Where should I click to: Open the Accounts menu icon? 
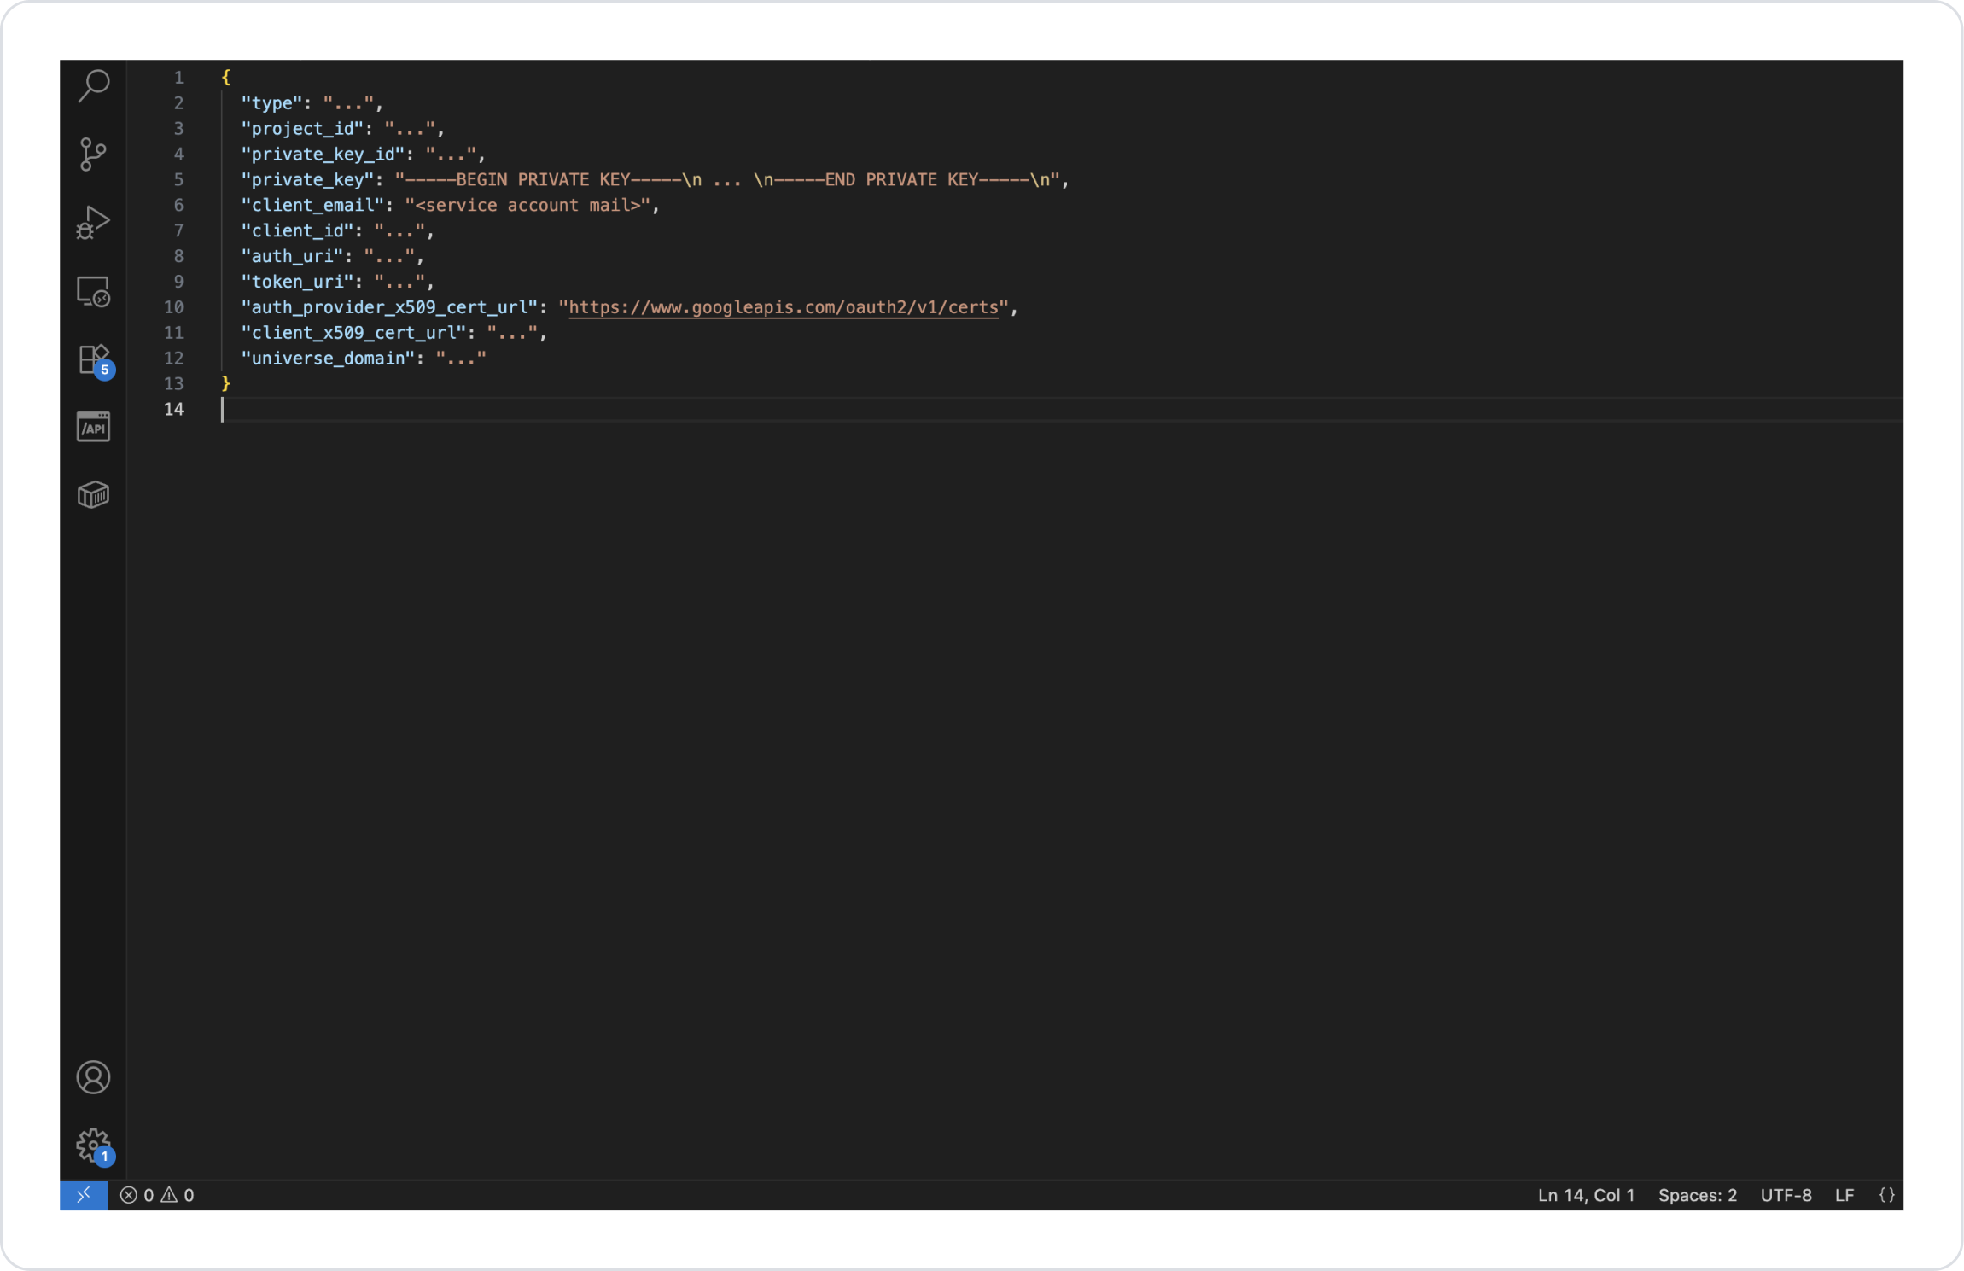click(93, 1077)
